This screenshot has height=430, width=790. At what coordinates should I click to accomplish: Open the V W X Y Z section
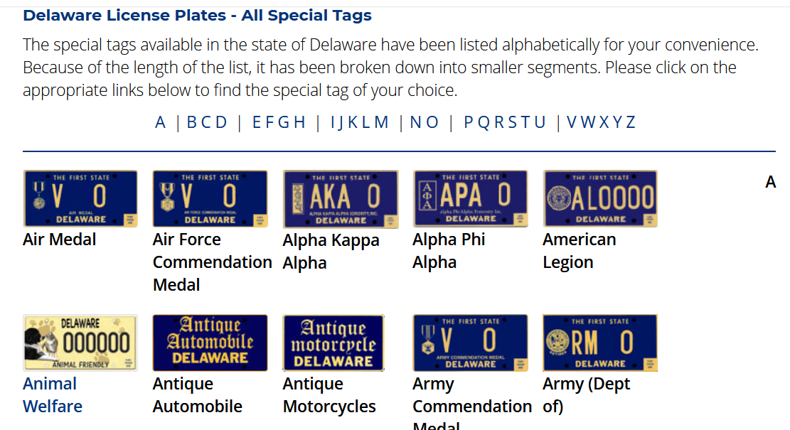point(601,122)
